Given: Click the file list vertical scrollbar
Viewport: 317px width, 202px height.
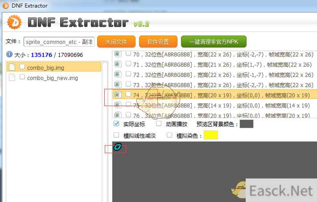Looking at the screenshot, I should 105,131.
